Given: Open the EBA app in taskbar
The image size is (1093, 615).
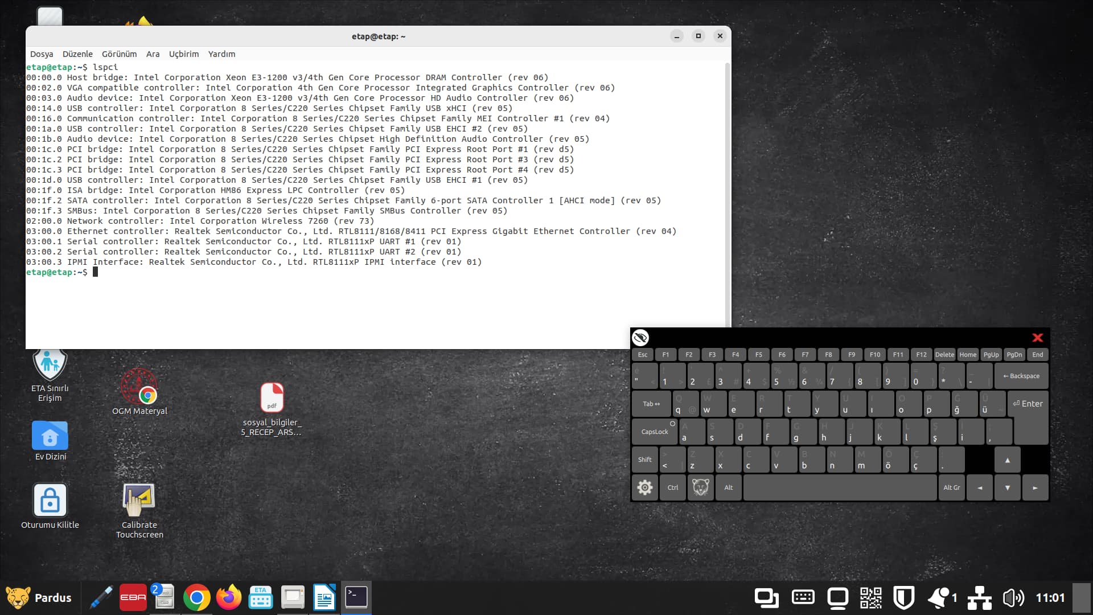Looking at the screenshot, I should (x=133, y=597).
